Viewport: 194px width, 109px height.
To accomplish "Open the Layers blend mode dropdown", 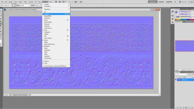I will coord(181,74).
